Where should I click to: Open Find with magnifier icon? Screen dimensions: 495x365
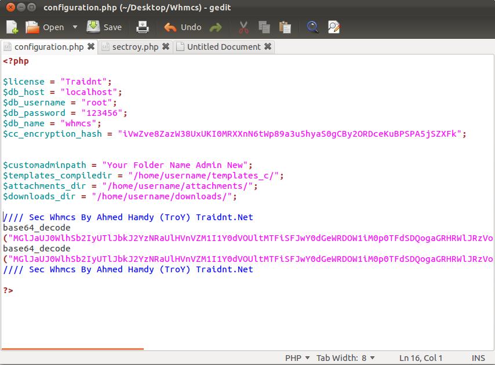coord(312,27)
